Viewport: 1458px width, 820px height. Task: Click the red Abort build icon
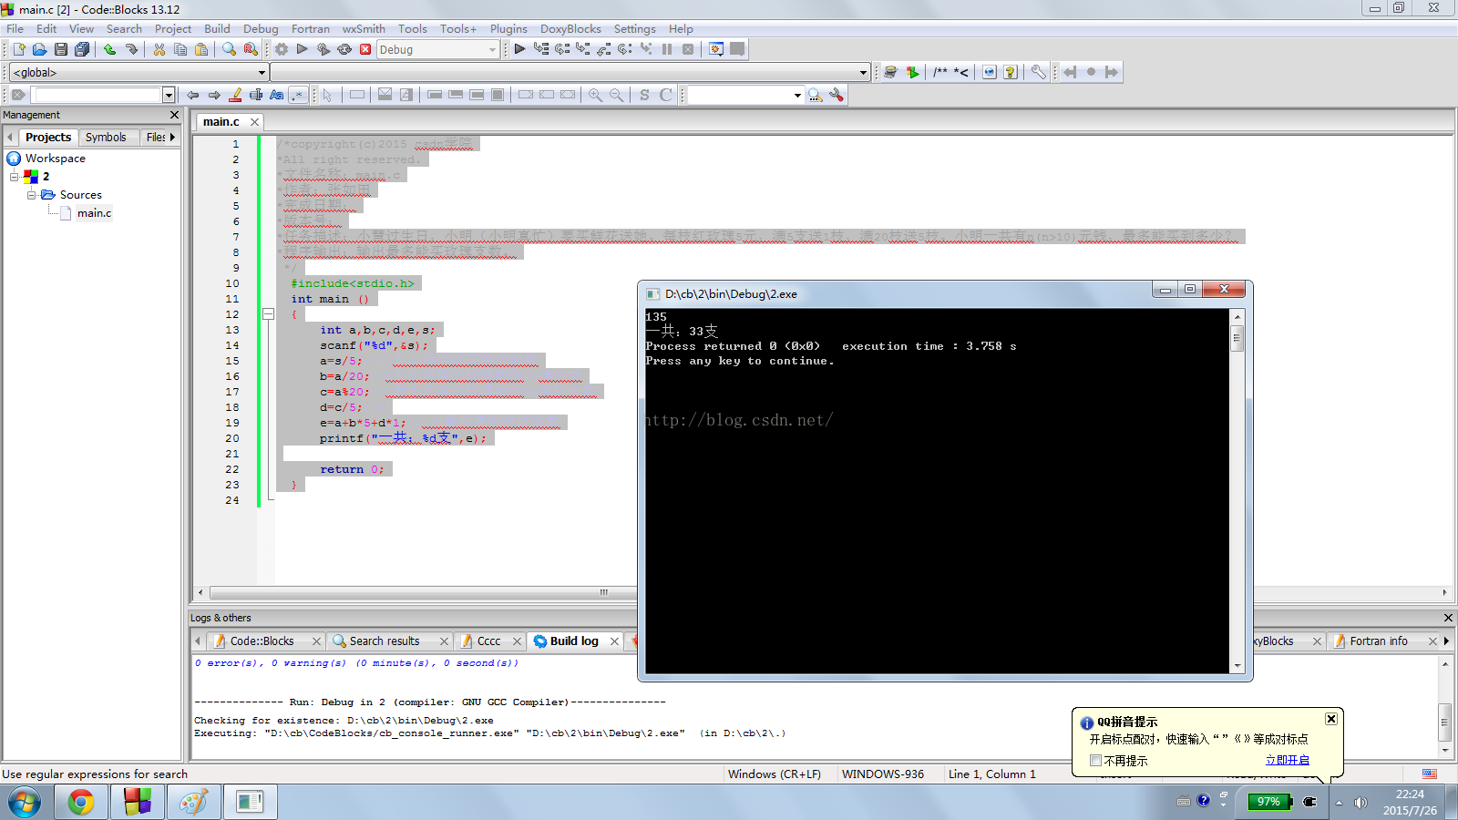pos(365,49)
